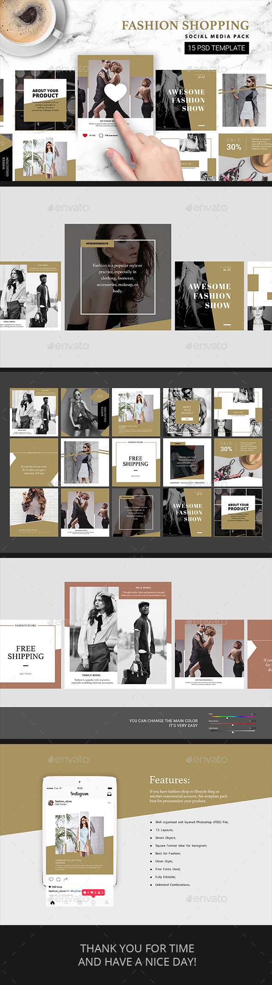Tap the inbox icon beside the Instagram logo
The image size is (272, 985).
pos(109,794)
